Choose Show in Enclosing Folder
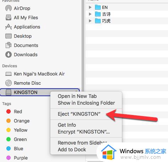The height and width of the screenshot is (162, 168). (x=86, y=103)
